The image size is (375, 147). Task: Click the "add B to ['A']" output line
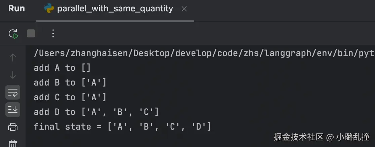click(x=70, y=83)
